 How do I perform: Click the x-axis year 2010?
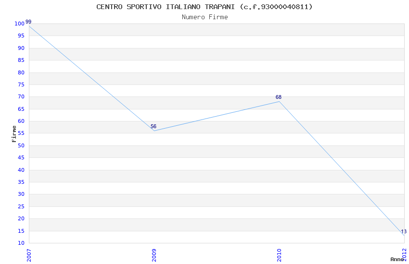tap(279, 255)
